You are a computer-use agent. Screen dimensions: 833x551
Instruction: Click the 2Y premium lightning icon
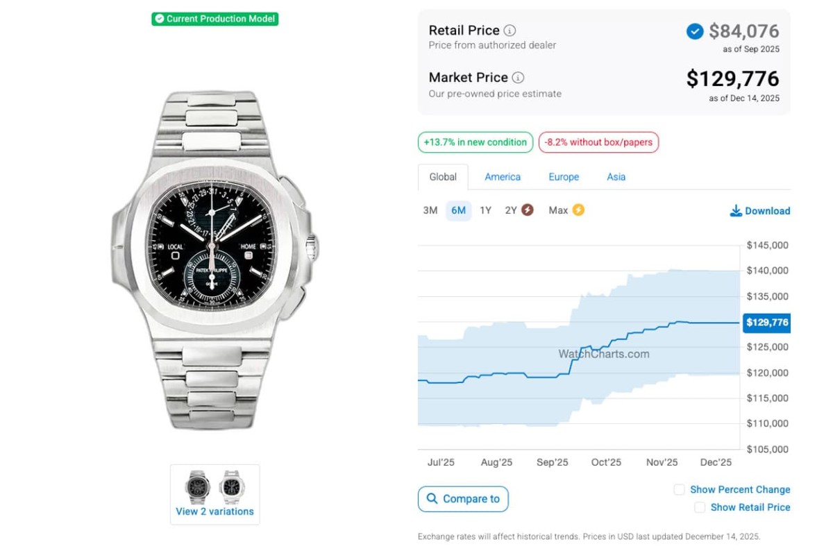[x=528, y=210]
